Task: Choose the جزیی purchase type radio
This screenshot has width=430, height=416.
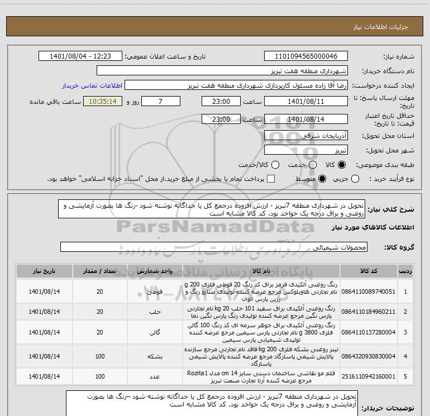Action: [355, 179]
